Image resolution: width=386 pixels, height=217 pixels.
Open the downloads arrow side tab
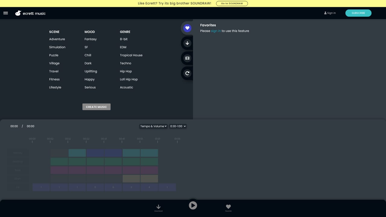(187, 43)
